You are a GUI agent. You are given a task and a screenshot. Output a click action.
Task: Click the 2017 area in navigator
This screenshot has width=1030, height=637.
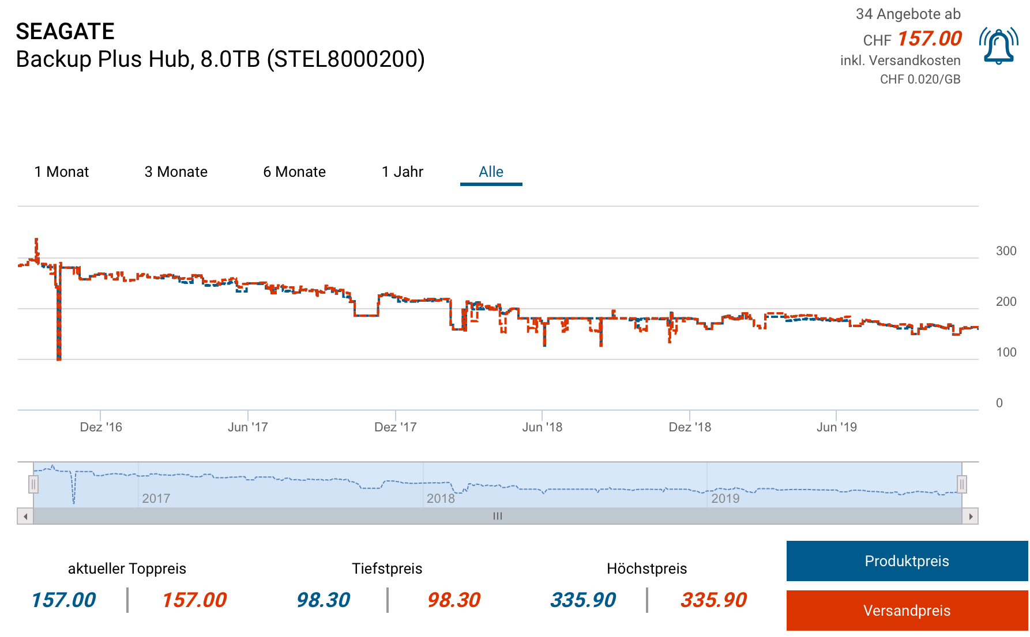pos(156,498)
